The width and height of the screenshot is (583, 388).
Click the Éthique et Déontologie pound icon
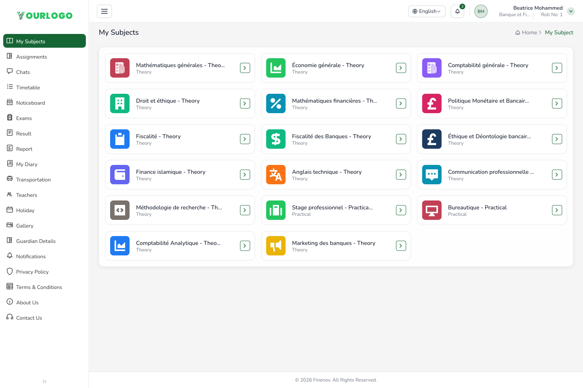(x=432, y=139)
